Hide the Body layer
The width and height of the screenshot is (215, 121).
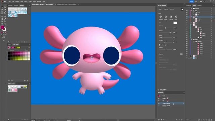coord(187,25)
